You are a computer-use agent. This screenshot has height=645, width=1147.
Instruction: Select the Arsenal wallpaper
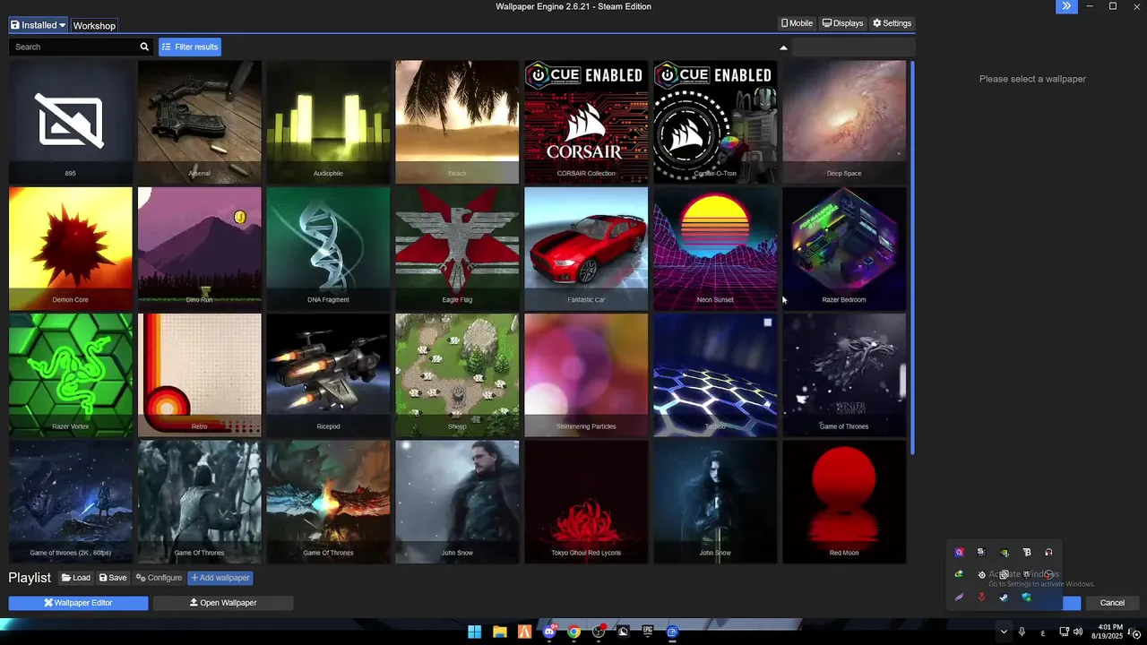200,122
